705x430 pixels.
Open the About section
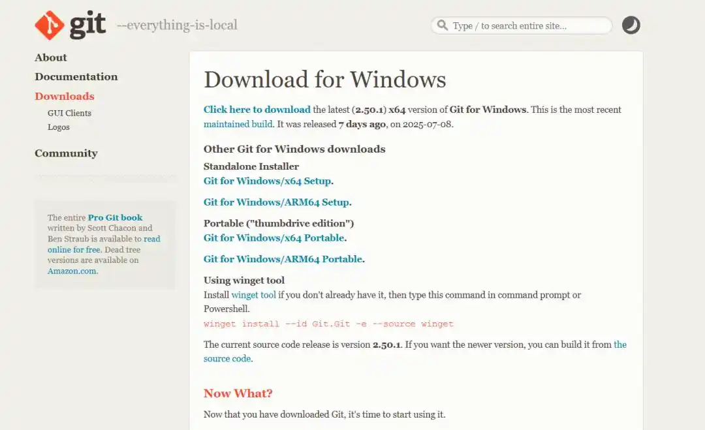51,57
